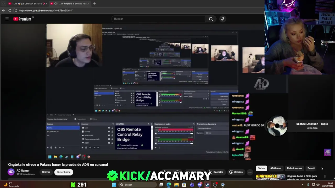Open File Explorer from the taskbar
The image size is (335, 188).
(176, 185)
